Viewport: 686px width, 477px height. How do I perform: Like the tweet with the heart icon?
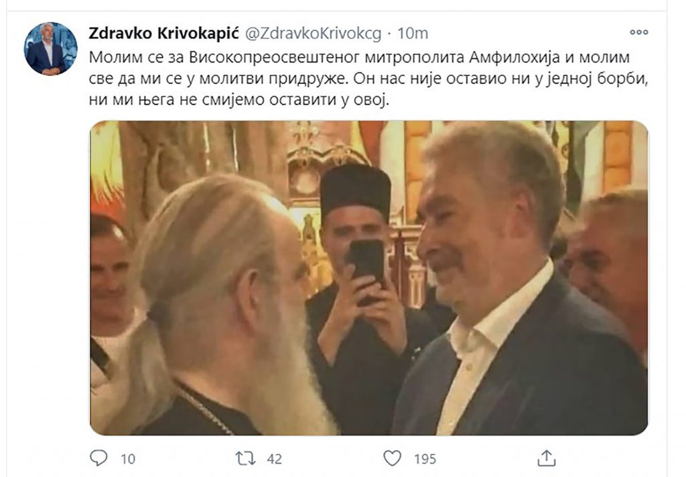(x=392, y=458)
